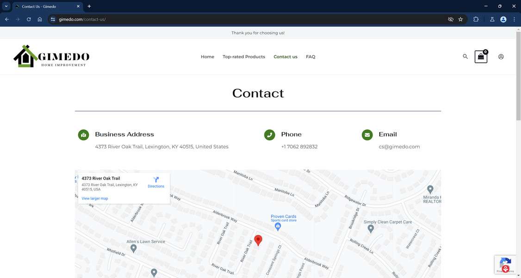Image resolution: width=521 pixels, height=278 pixels.
Task: Click the Gimedo Home Improvement logo
Action: tap(51, 56)
